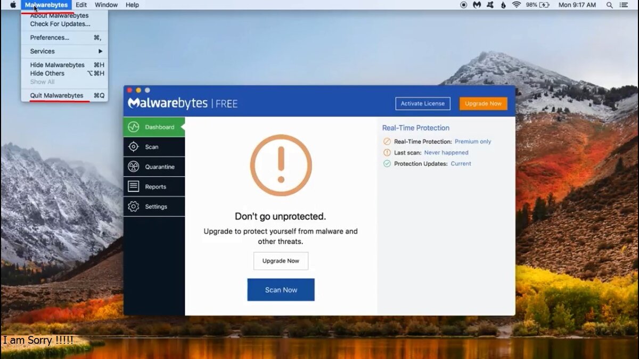Start a scan with Scan Now button

(x=281, y=290)
